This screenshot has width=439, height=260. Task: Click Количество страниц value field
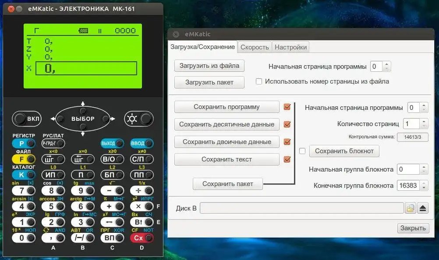(x=411, y=124)
